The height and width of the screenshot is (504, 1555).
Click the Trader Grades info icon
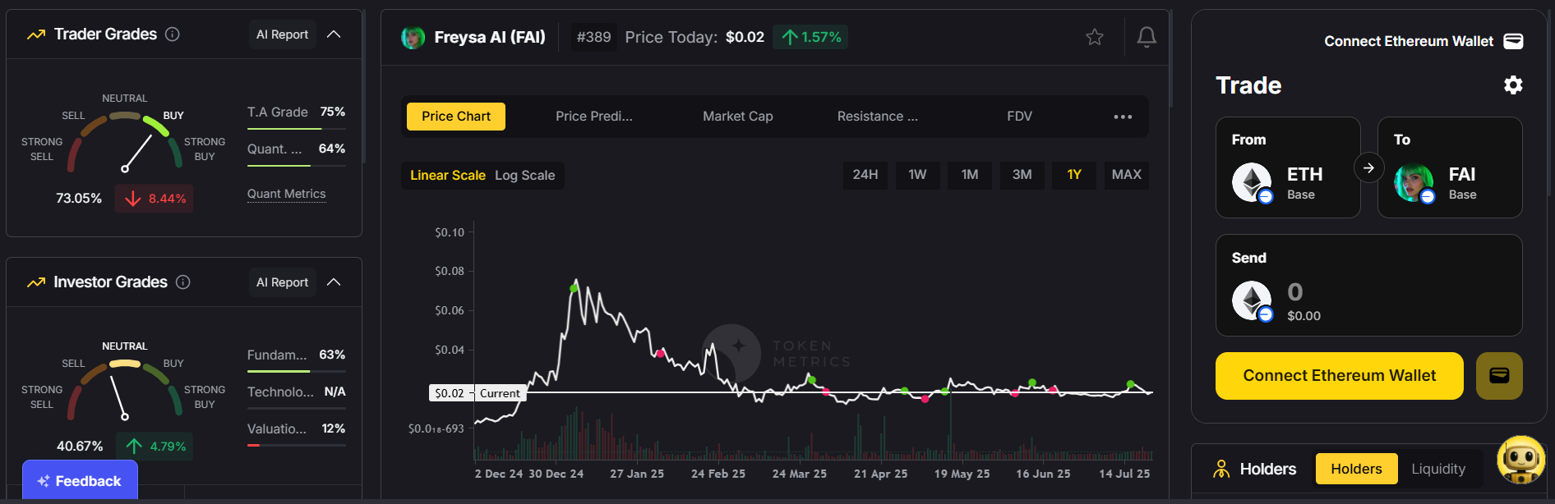(173, 34)
